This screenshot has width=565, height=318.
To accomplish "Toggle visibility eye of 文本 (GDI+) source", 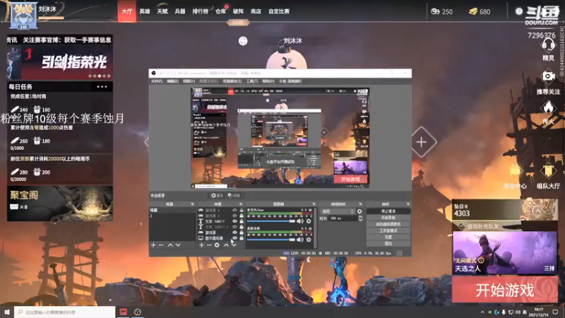I will coord(234,221).
